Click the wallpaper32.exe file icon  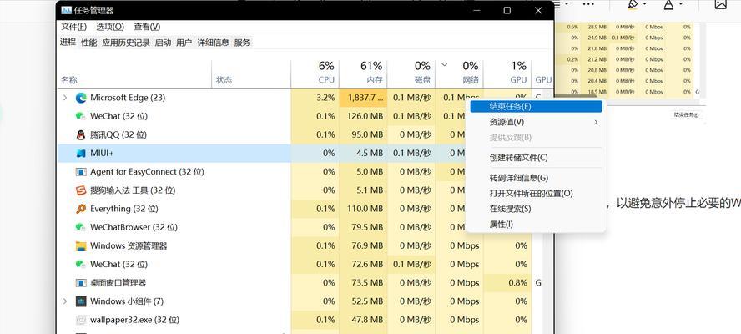(81, 320)
